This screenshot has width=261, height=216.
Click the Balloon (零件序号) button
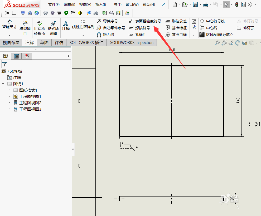coord(107,21)
